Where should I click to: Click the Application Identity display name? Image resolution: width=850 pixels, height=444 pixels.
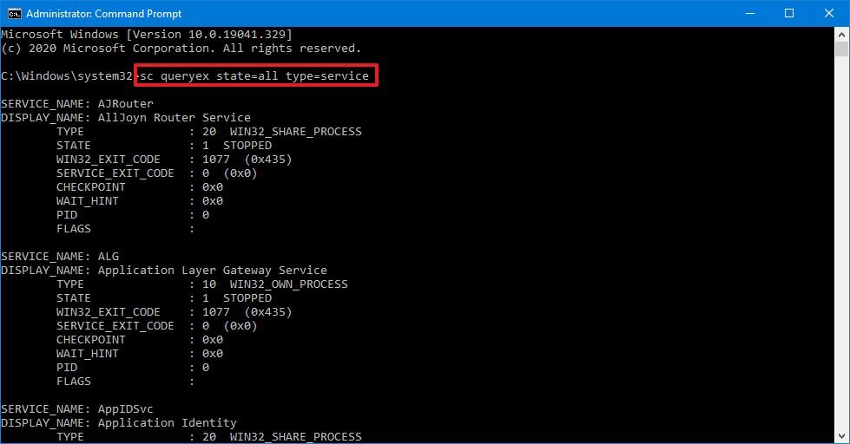click(167, 423)
